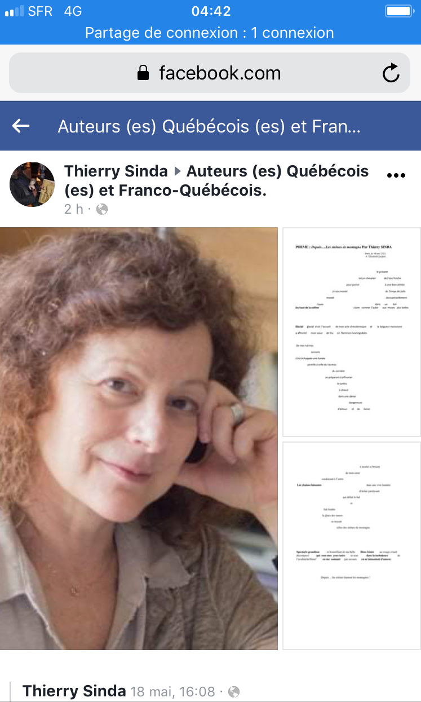Screen dimensions: 421x702
Task: Tap the padlock icon in the address bar
Action: point(143,73)
